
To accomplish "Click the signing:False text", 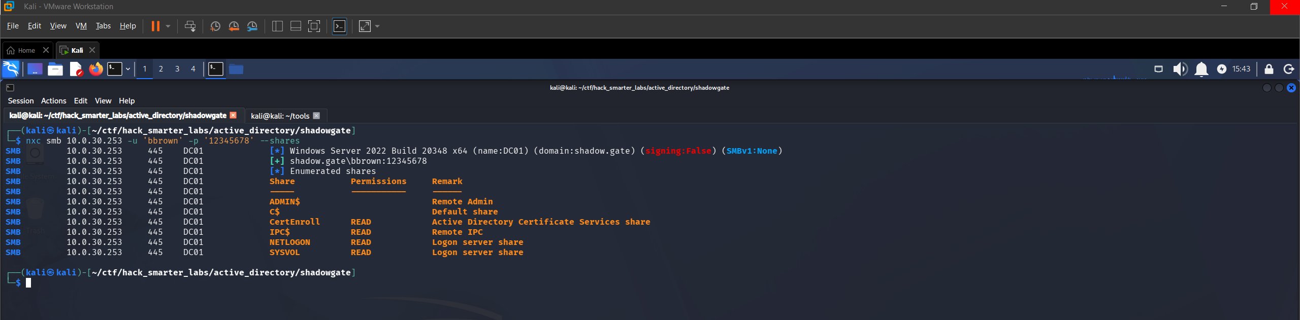I will [x=678, y=151].
